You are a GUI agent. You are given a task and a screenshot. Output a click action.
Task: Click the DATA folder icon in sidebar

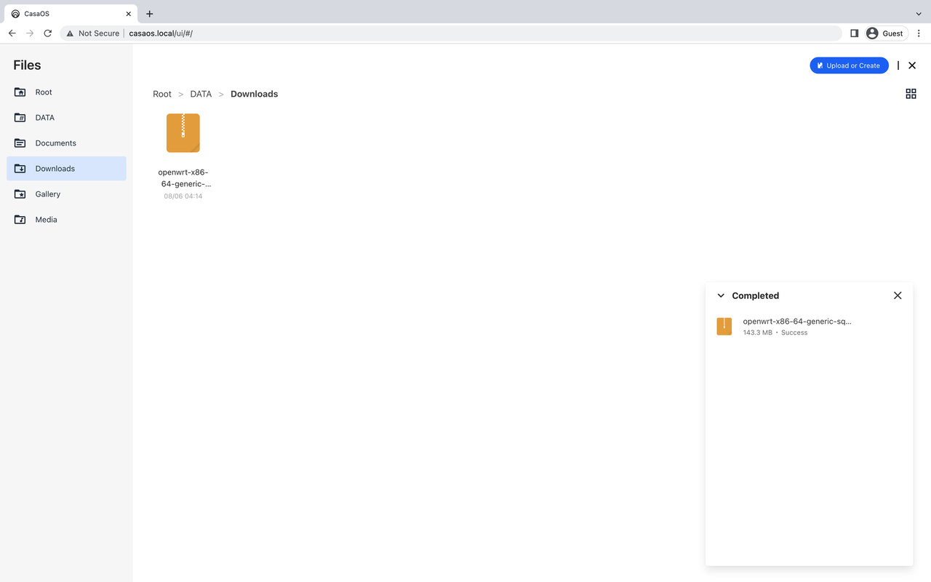click(20, 118)
